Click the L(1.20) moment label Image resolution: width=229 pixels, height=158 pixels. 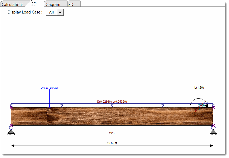click(199, 88)
